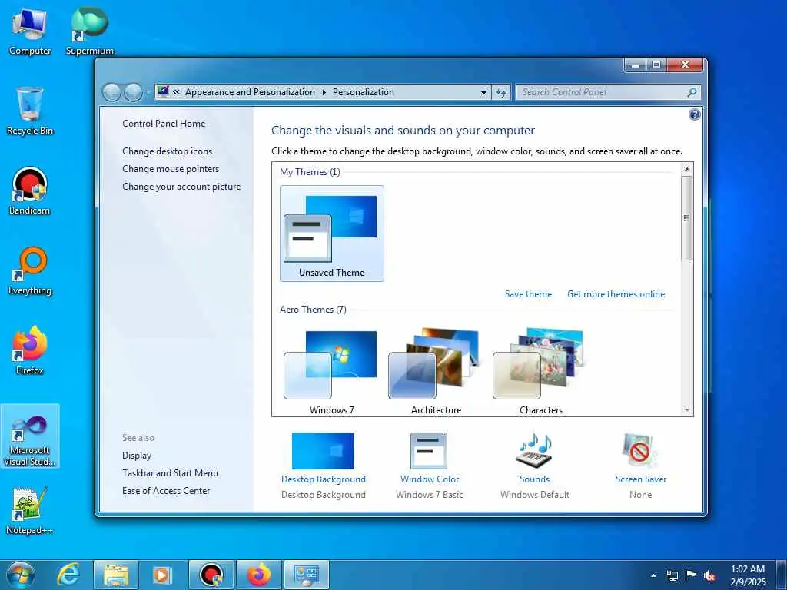Open File Explorer from taskbar
This screenshot has height=590, width=787.
pos(116,575)
